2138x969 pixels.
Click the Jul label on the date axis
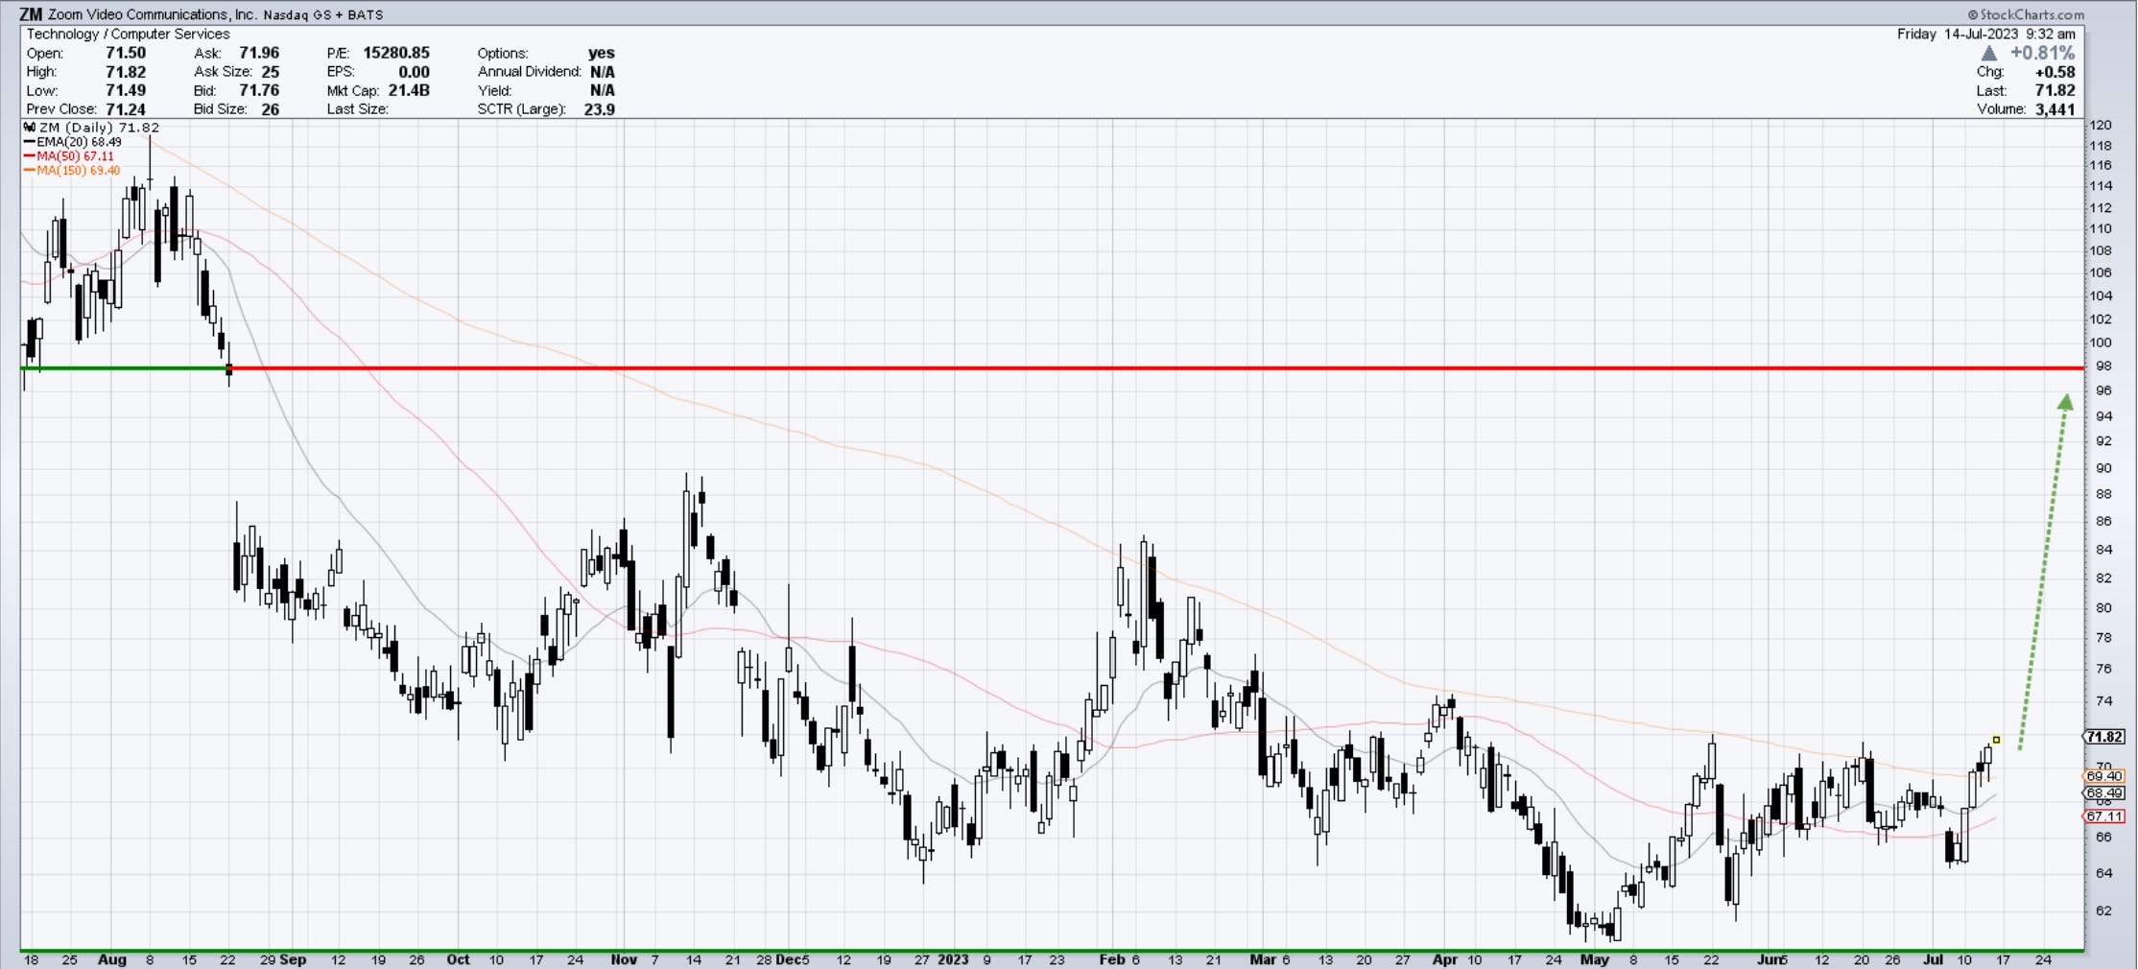pos(1933,959)
